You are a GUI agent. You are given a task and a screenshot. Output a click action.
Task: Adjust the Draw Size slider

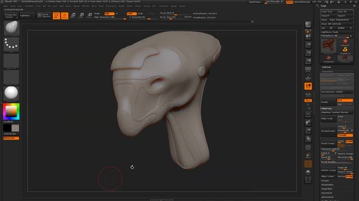[176, 17]
